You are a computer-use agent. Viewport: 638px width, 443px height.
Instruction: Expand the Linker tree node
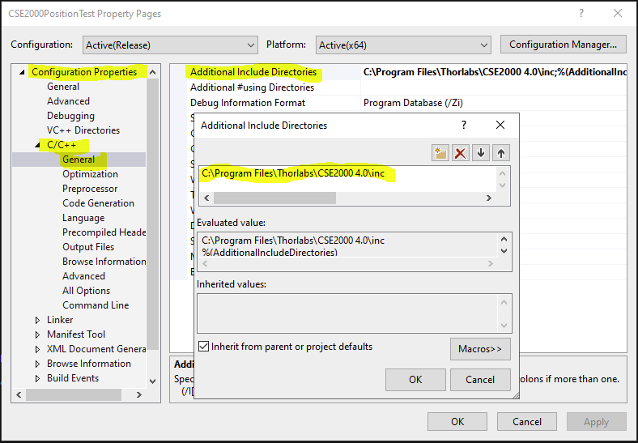point(37,320)
